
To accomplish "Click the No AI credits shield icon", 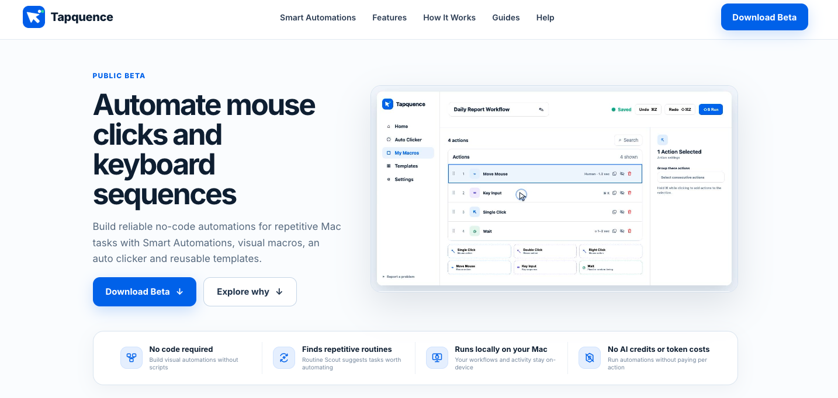I will [590, 358].
